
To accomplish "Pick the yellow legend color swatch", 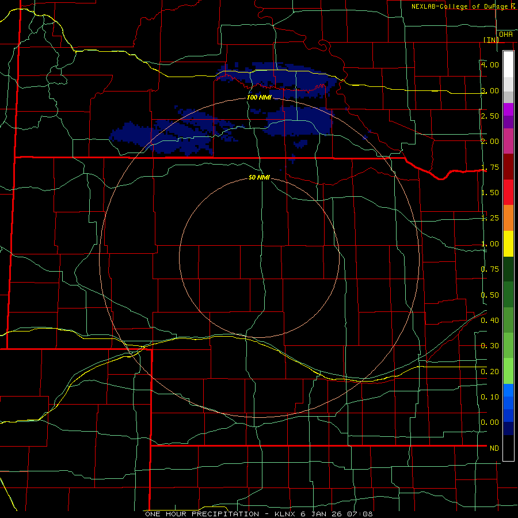I will pos(508,244).
